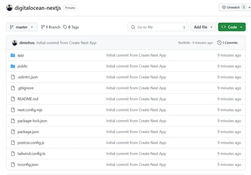The width and height of the screenshot is (251, 175).
Task: Open the tailwind.config.ts file
Action: (x=31, y=153)
